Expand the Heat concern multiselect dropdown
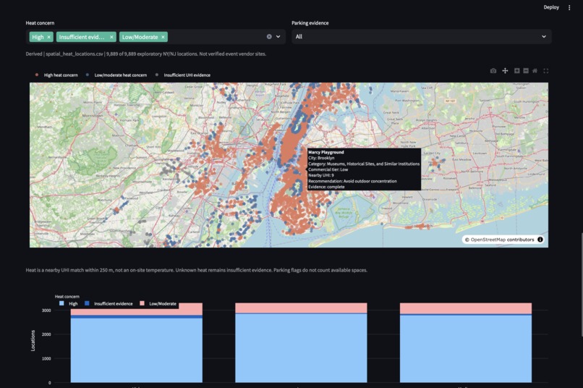Screen dimensions: 583x388 click(x=278, y=36)
